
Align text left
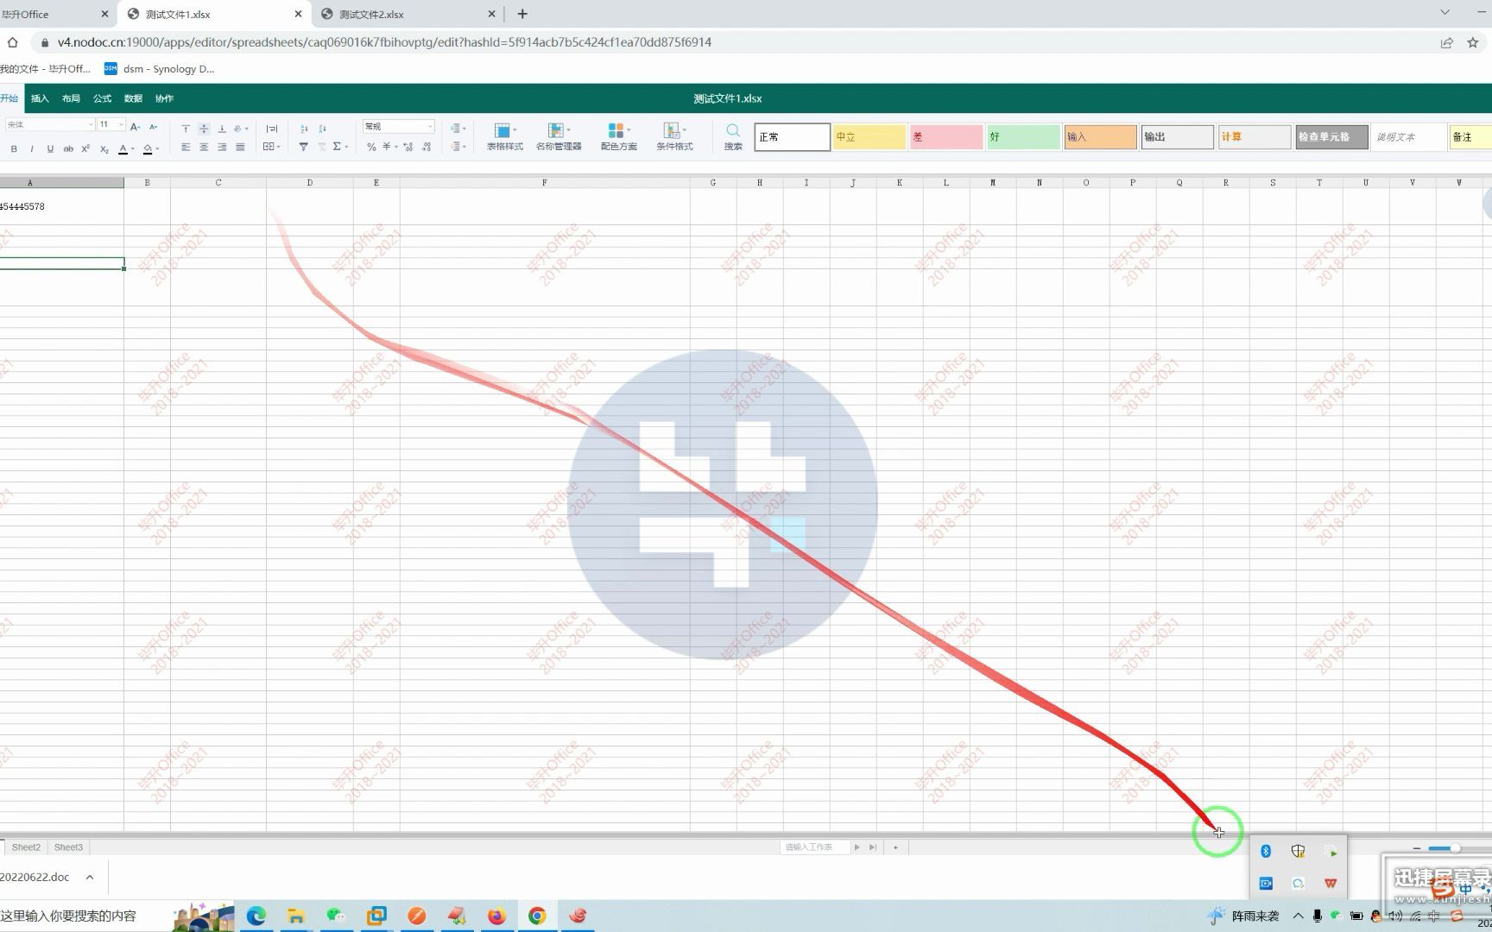tap(186, 148)
